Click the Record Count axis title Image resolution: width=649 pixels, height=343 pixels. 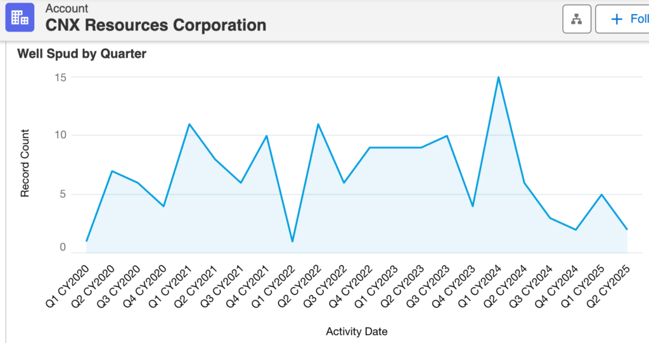25,163
